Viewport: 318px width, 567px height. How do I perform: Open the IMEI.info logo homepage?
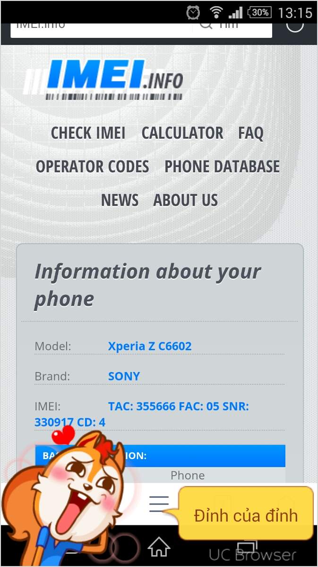coord(104,80)
